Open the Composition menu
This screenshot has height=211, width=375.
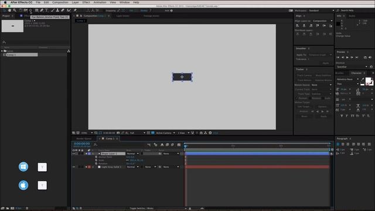point(60,2)
